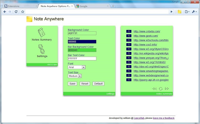Reload the page in browser toolbar
Screen dimensions: 200x124
pyautogui.click(x=16, y=12)
